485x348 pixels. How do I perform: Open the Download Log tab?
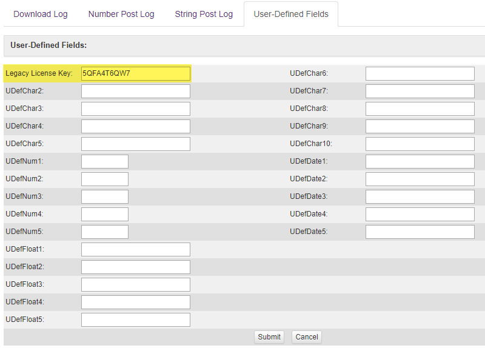click(x=41, y=14)
